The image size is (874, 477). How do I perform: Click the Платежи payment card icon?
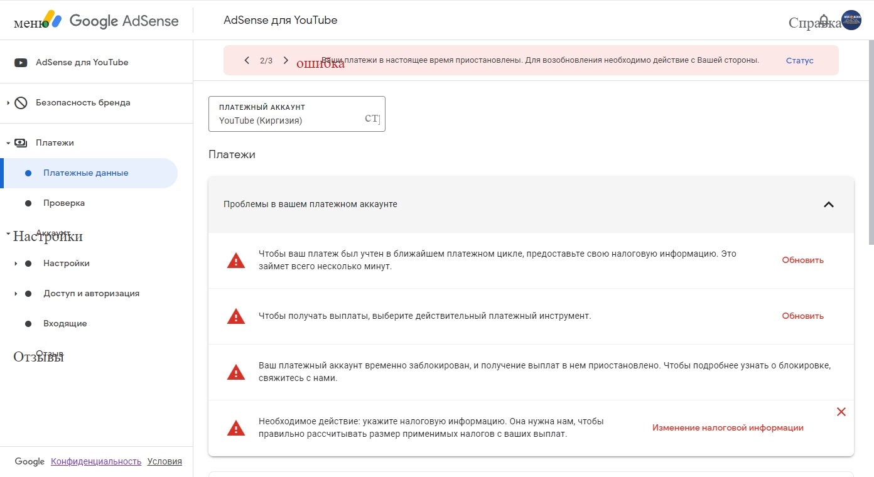point(21,143)
